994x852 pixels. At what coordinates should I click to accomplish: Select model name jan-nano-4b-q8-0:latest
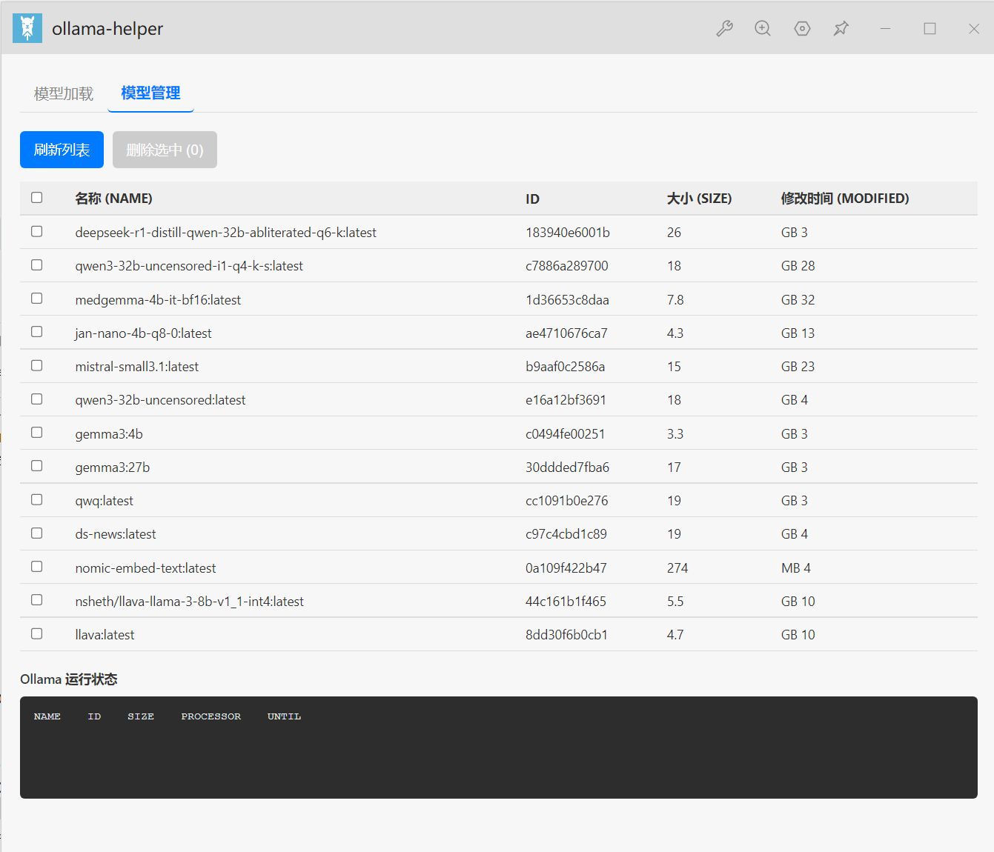click(x=143, y=333)
